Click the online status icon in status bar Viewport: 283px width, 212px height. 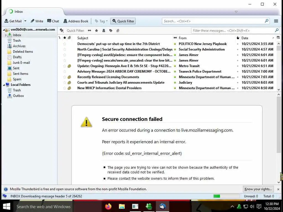point(5,196)
